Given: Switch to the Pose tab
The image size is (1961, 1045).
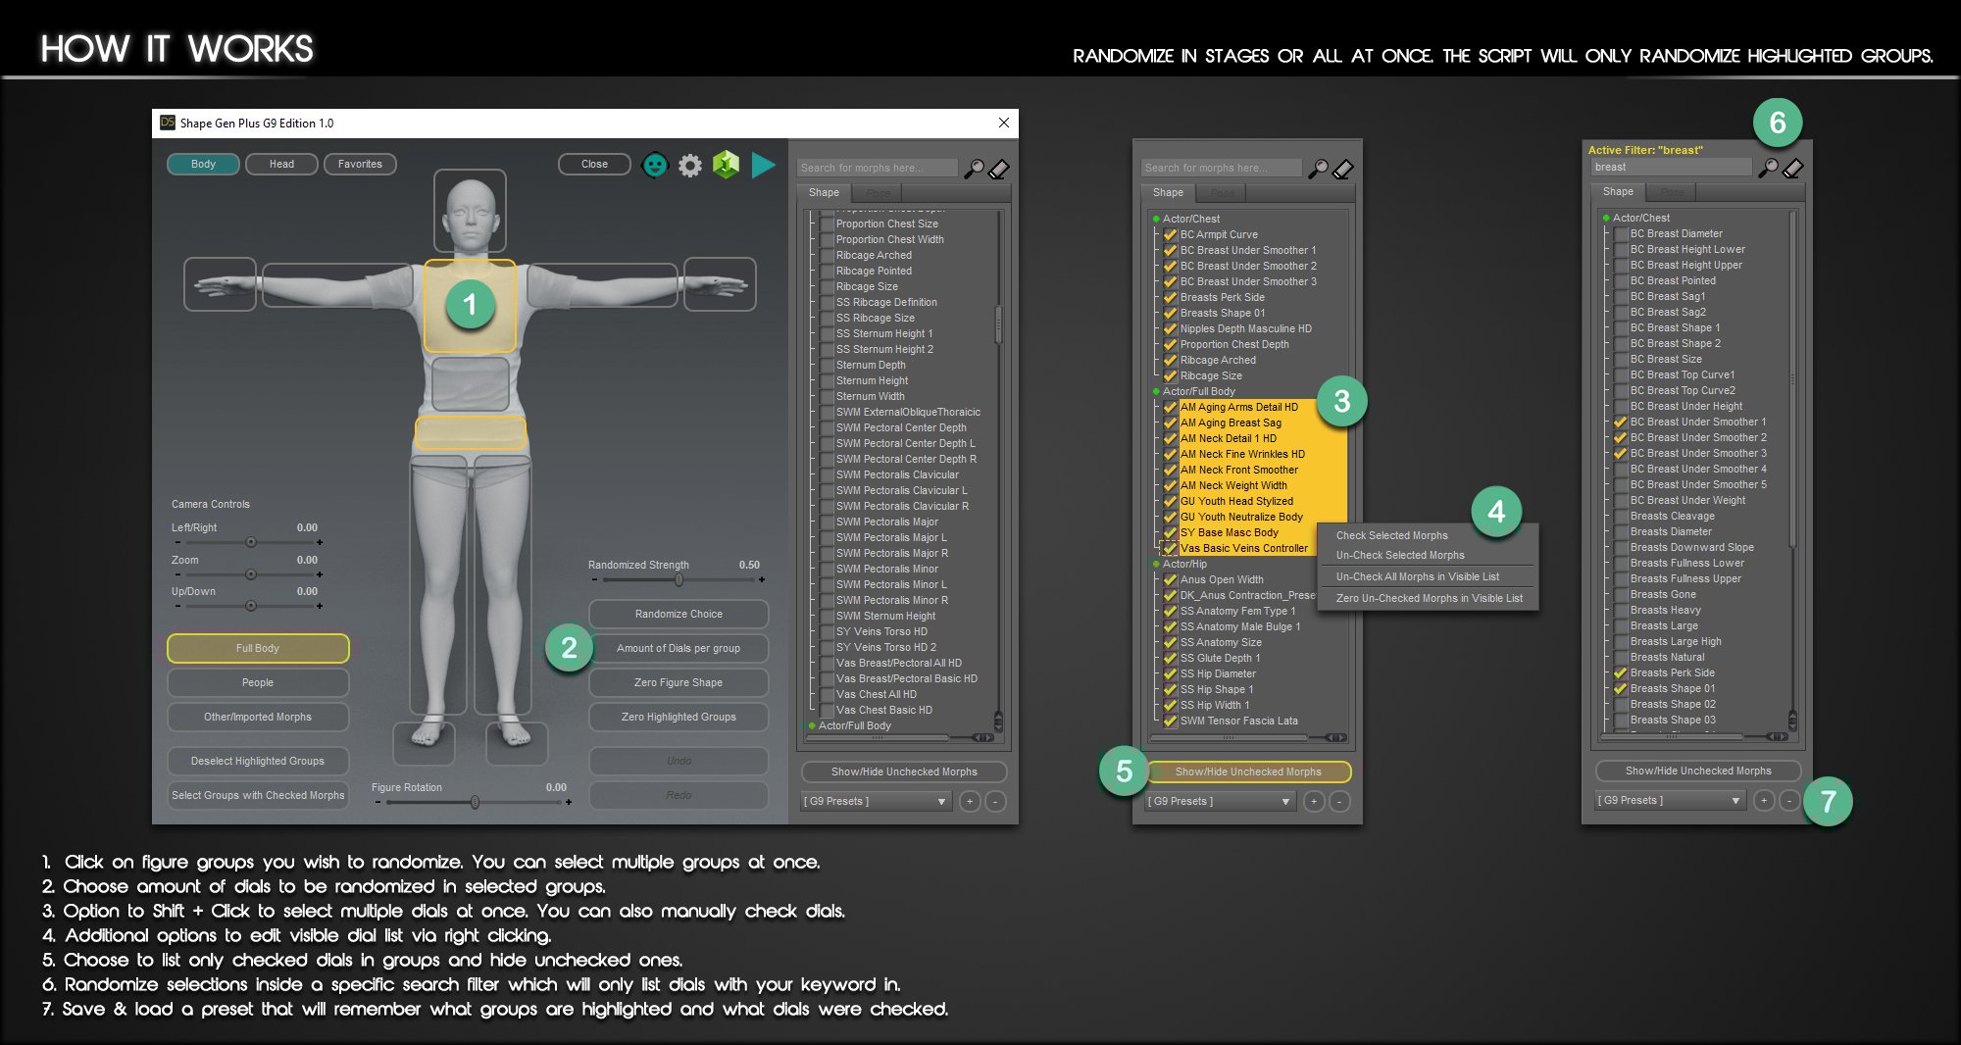Looking at the screenshot, I should point(878,192).
